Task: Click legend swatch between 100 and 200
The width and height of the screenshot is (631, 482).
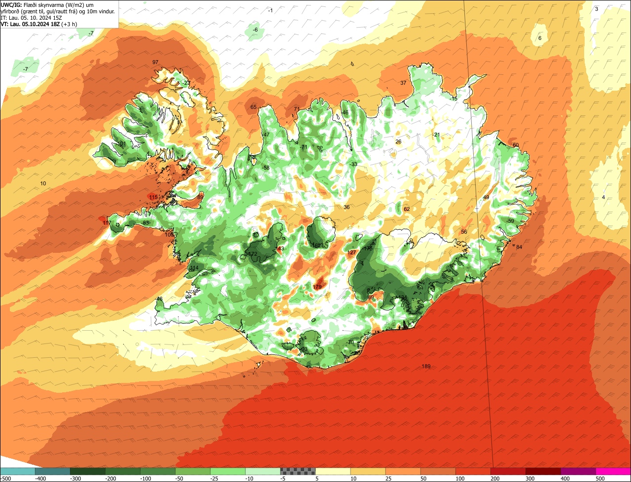Action: tap(473, 471)
